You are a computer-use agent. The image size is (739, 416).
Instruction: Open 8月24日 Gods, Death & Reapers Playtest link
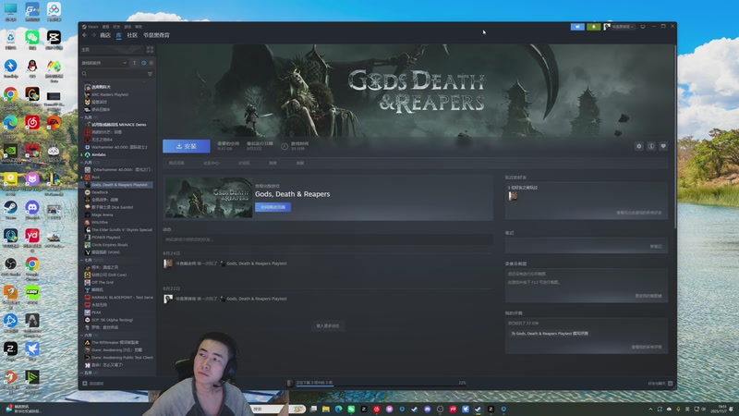(257, 263)
